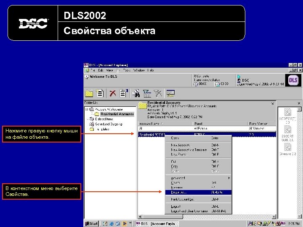Choose Copy in the context menu

tap(198, 166)
